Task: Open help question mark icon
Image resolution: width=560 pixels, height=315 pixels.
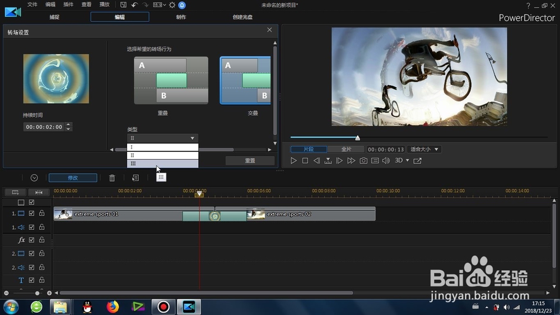Action: pos(528,6)
